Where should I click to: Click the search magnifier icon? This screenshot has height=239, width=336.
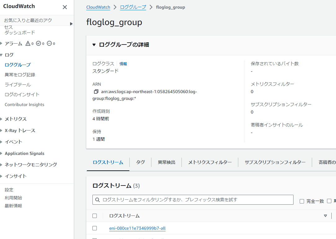pos(97,200)
